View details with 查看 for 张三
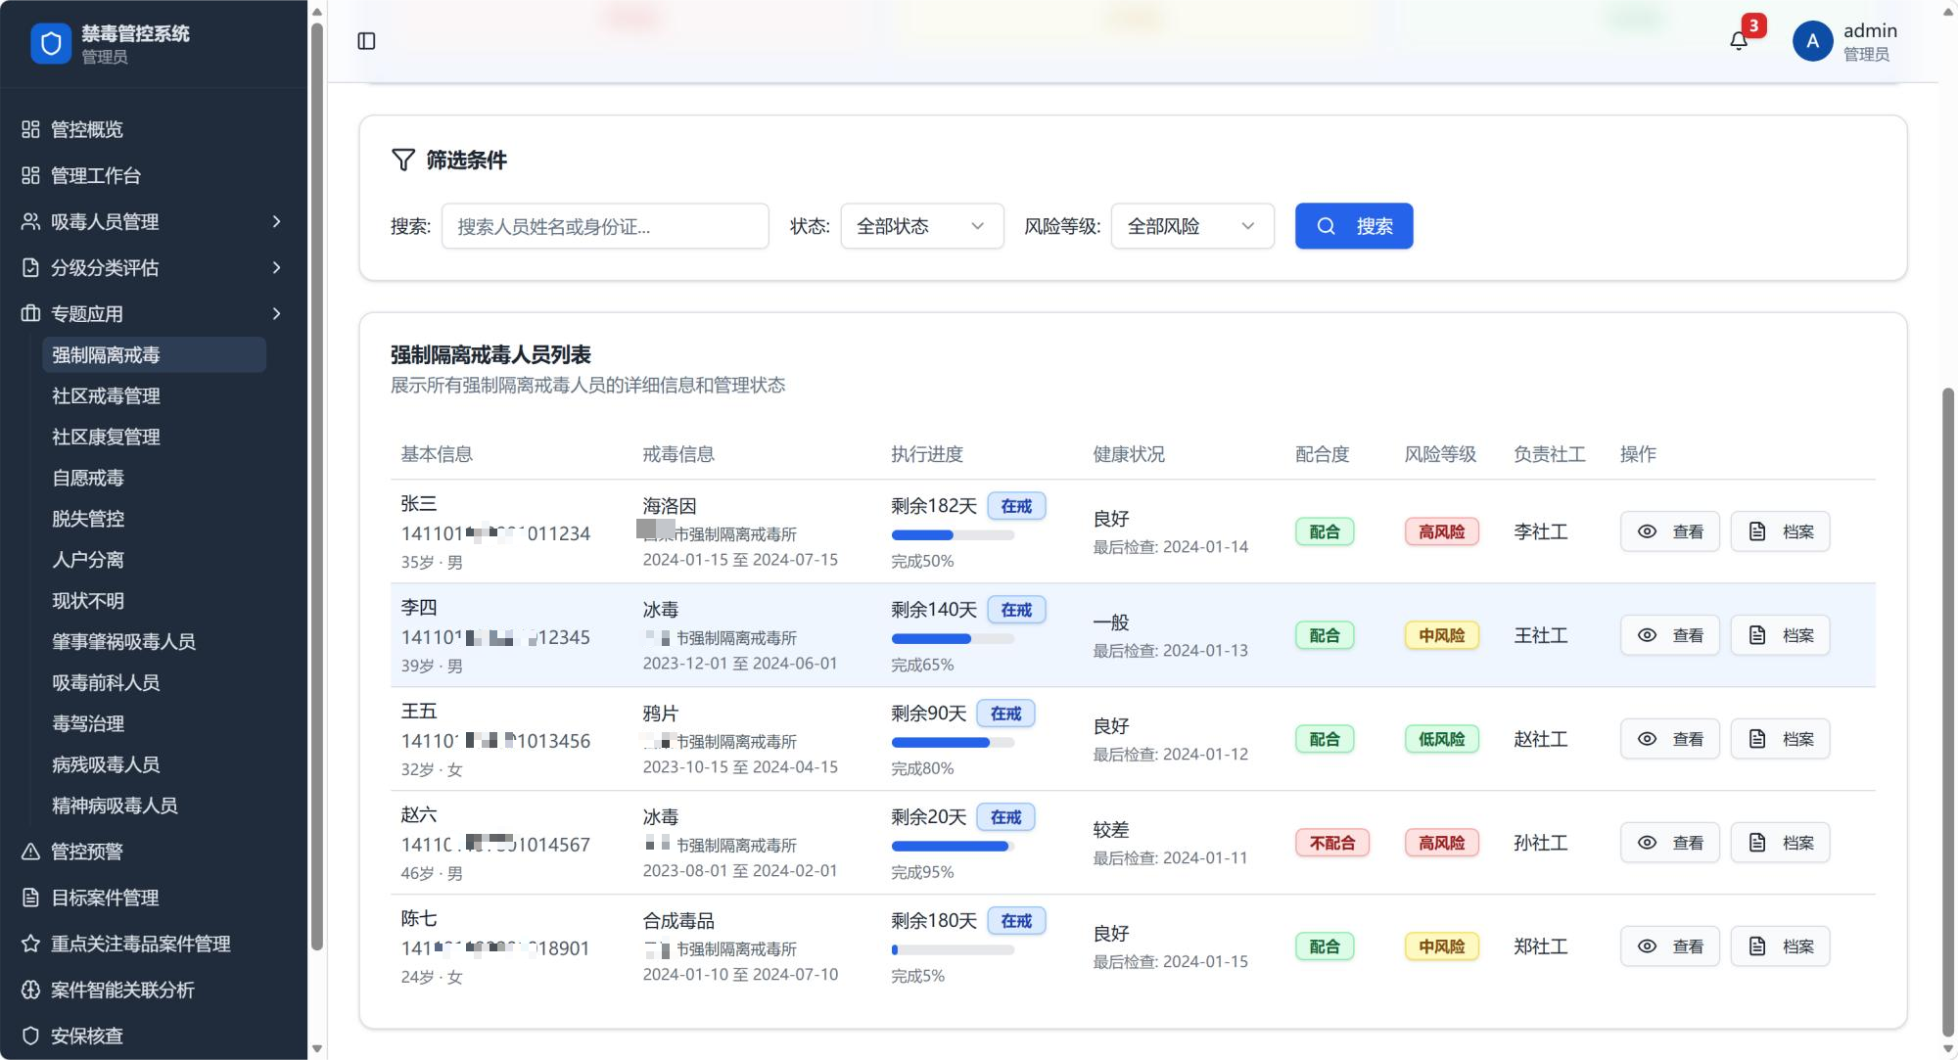This screenshot has height=1060, width=1958. [x=1669, y=531]
